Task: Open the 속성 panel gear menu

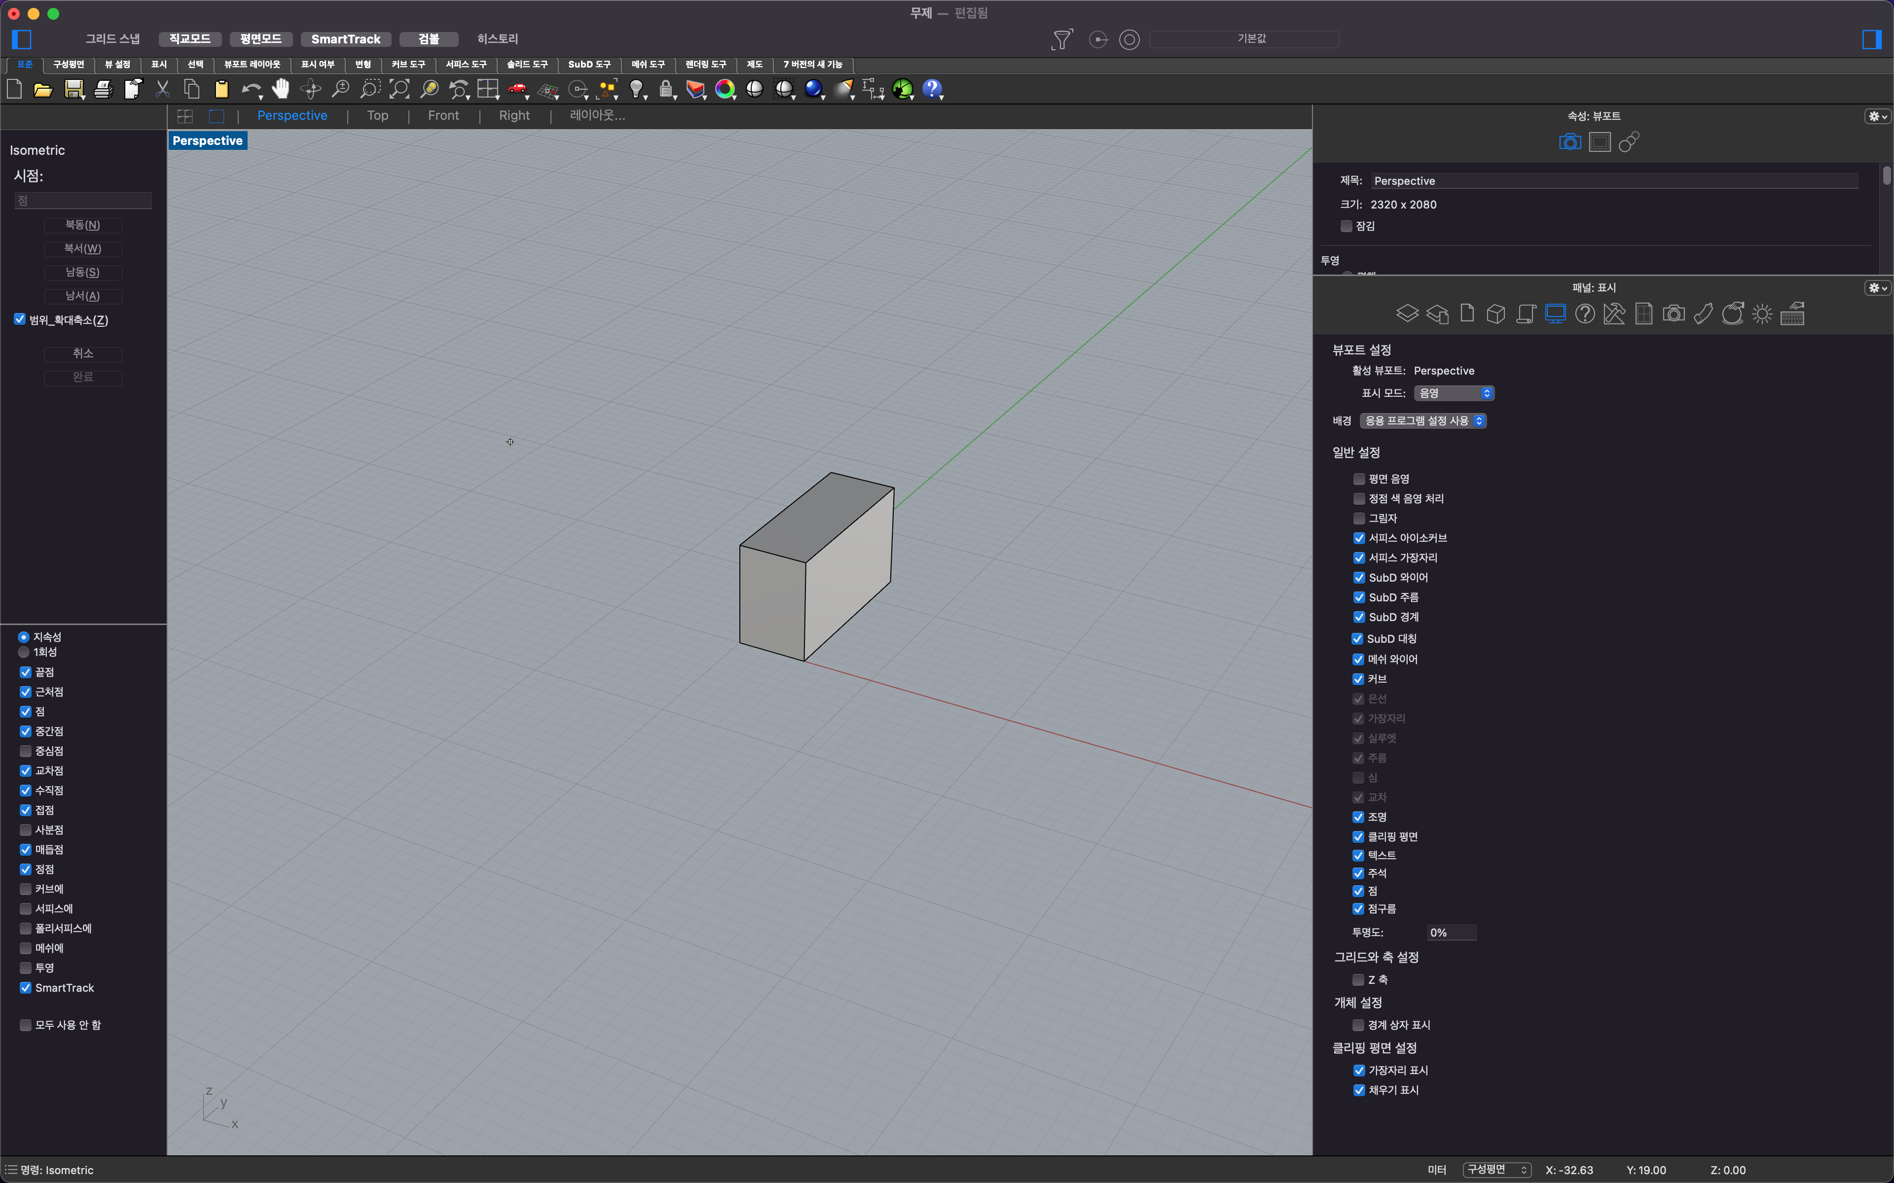Action: [1877, 117]
